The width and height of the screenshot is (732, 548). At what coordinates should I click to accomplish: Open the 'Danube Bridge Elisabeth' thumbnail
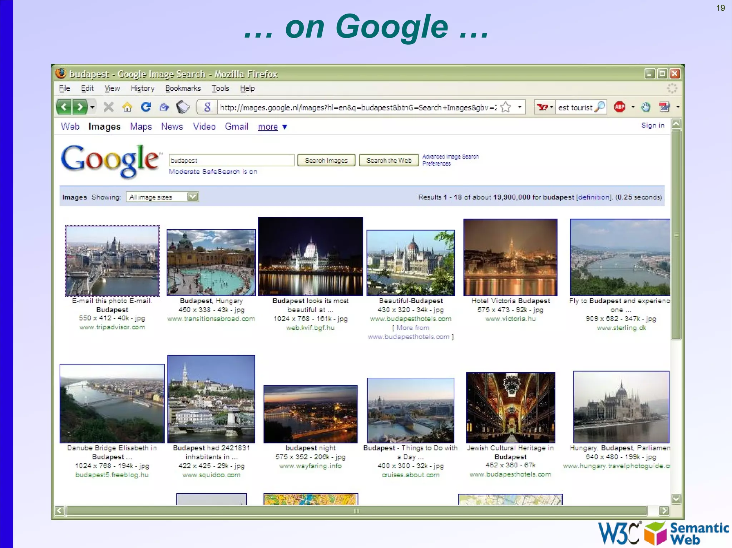click(x=112, y=403)
